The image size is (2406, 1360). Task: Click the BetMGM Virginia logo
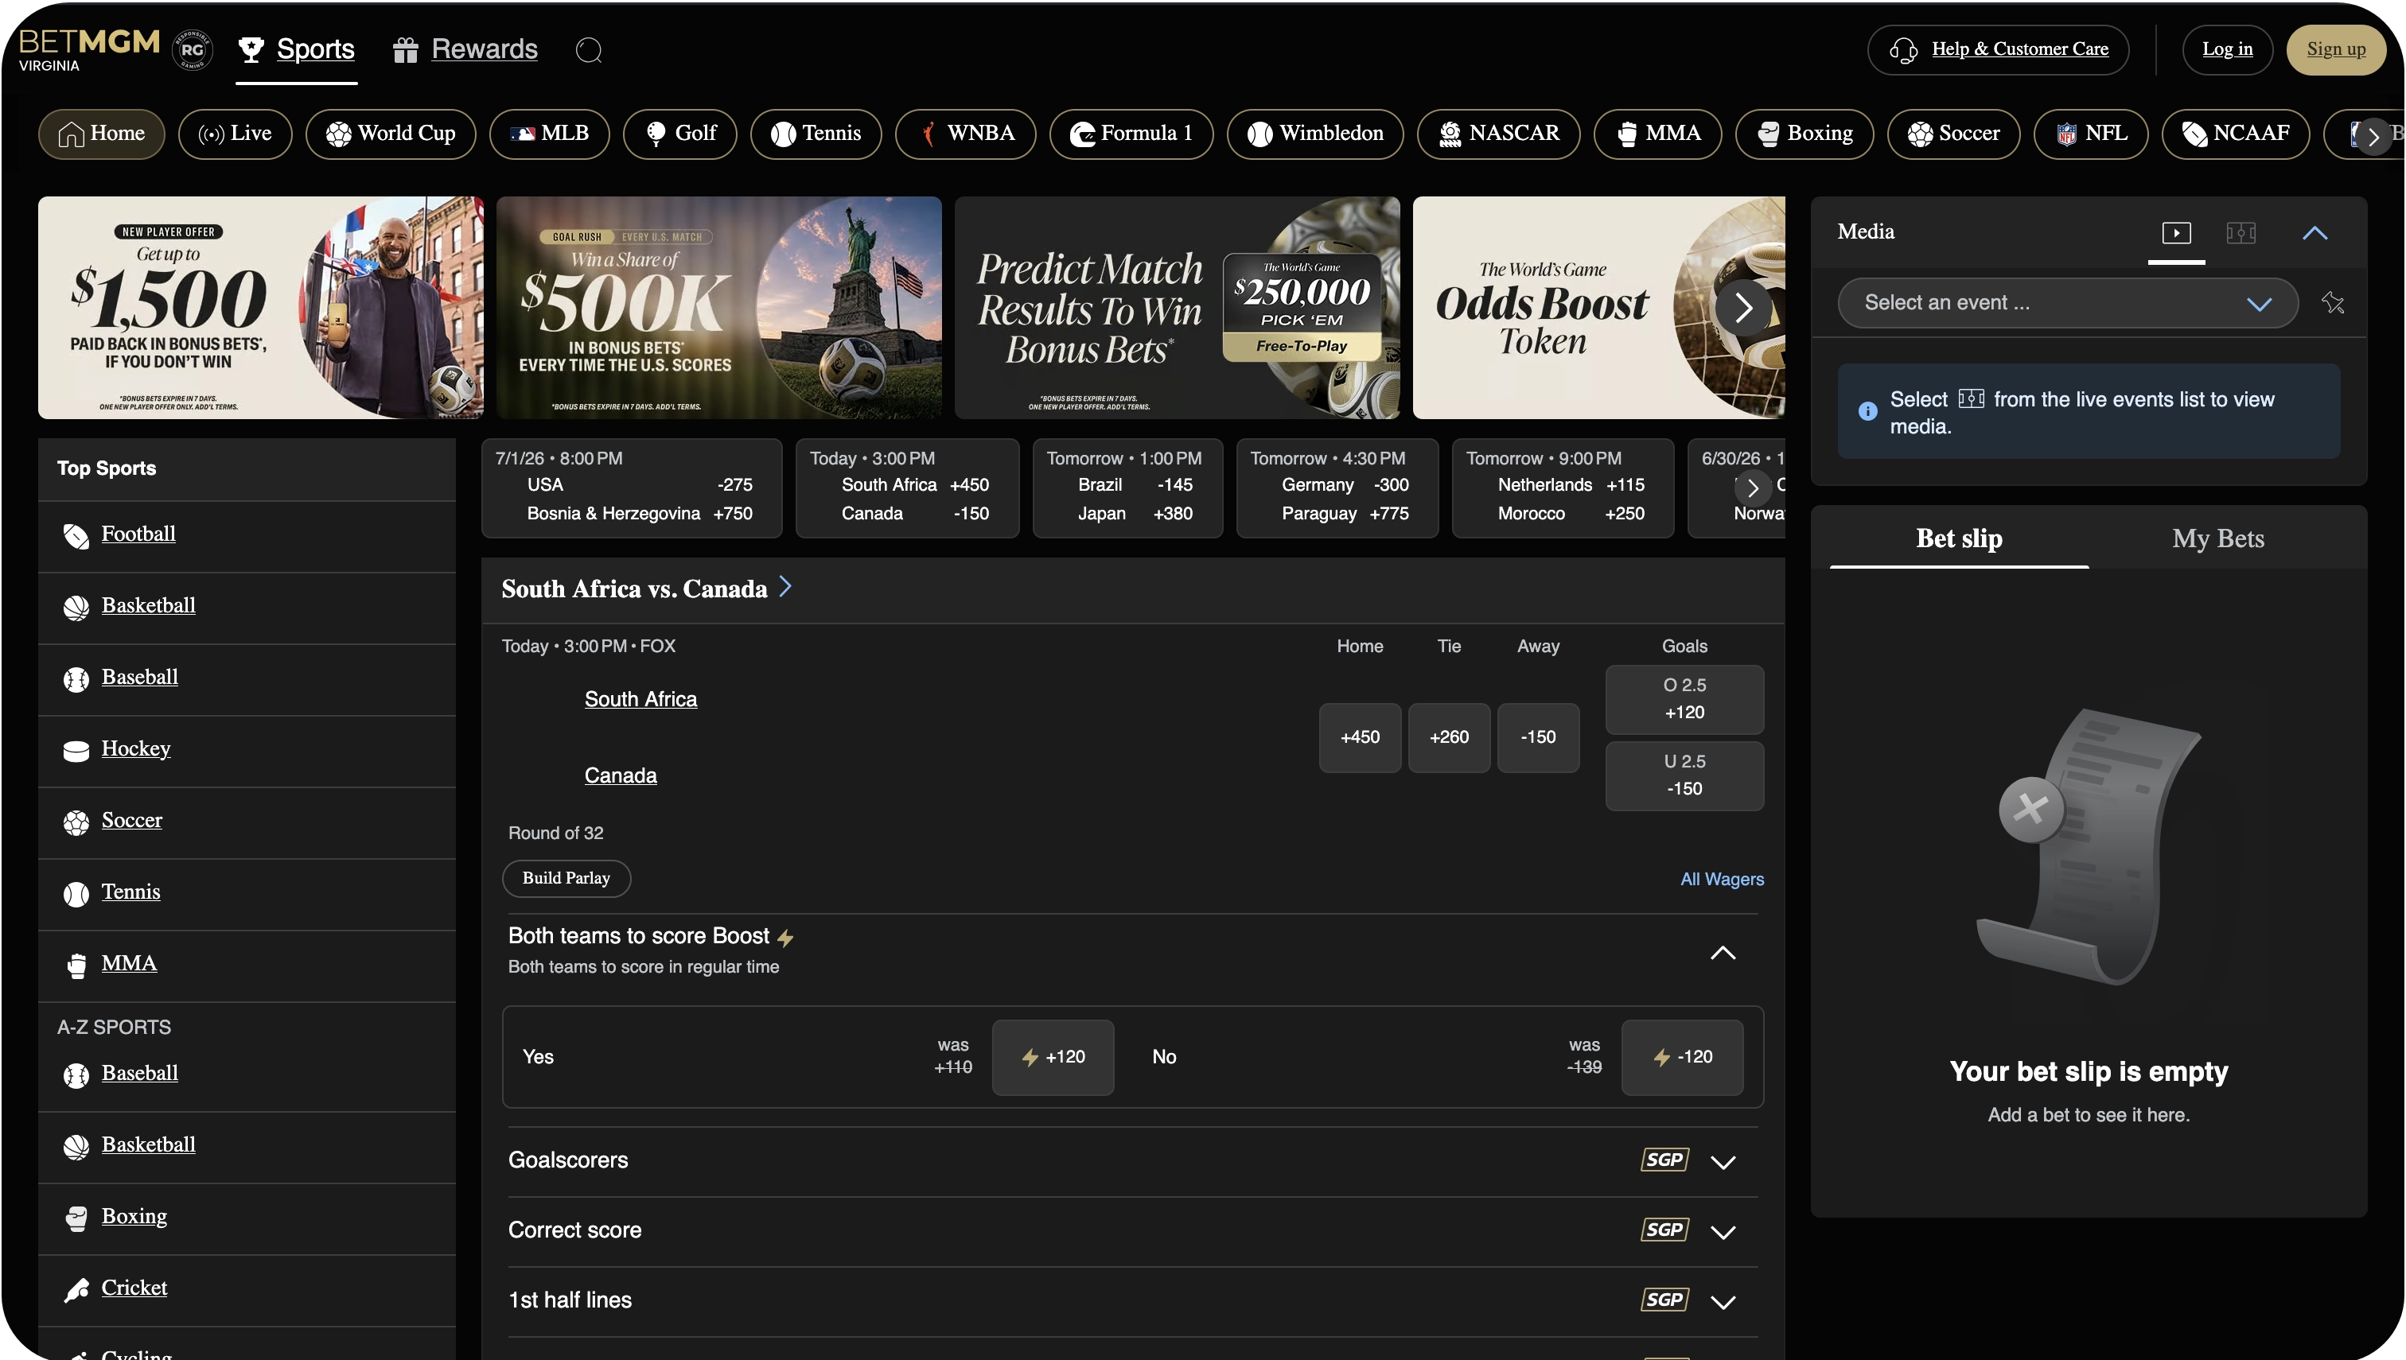(89, 49)
